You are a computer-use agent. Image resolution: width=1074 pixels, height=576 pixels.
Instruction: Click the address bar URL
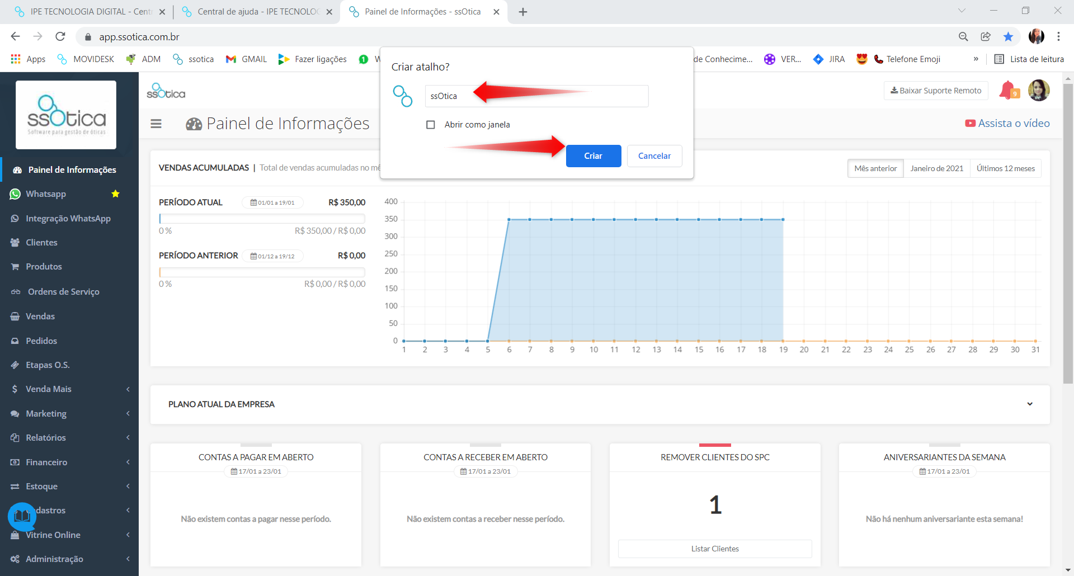click(139, 37)
